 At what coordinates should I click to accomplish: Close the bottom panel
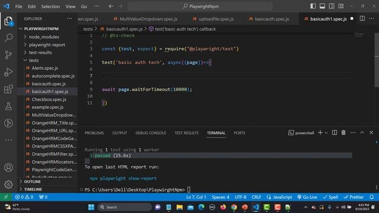(371, 133)
